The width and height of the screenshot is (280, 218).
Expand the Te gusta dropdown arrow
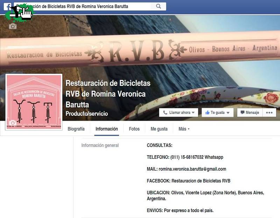[x=228, y=113]
